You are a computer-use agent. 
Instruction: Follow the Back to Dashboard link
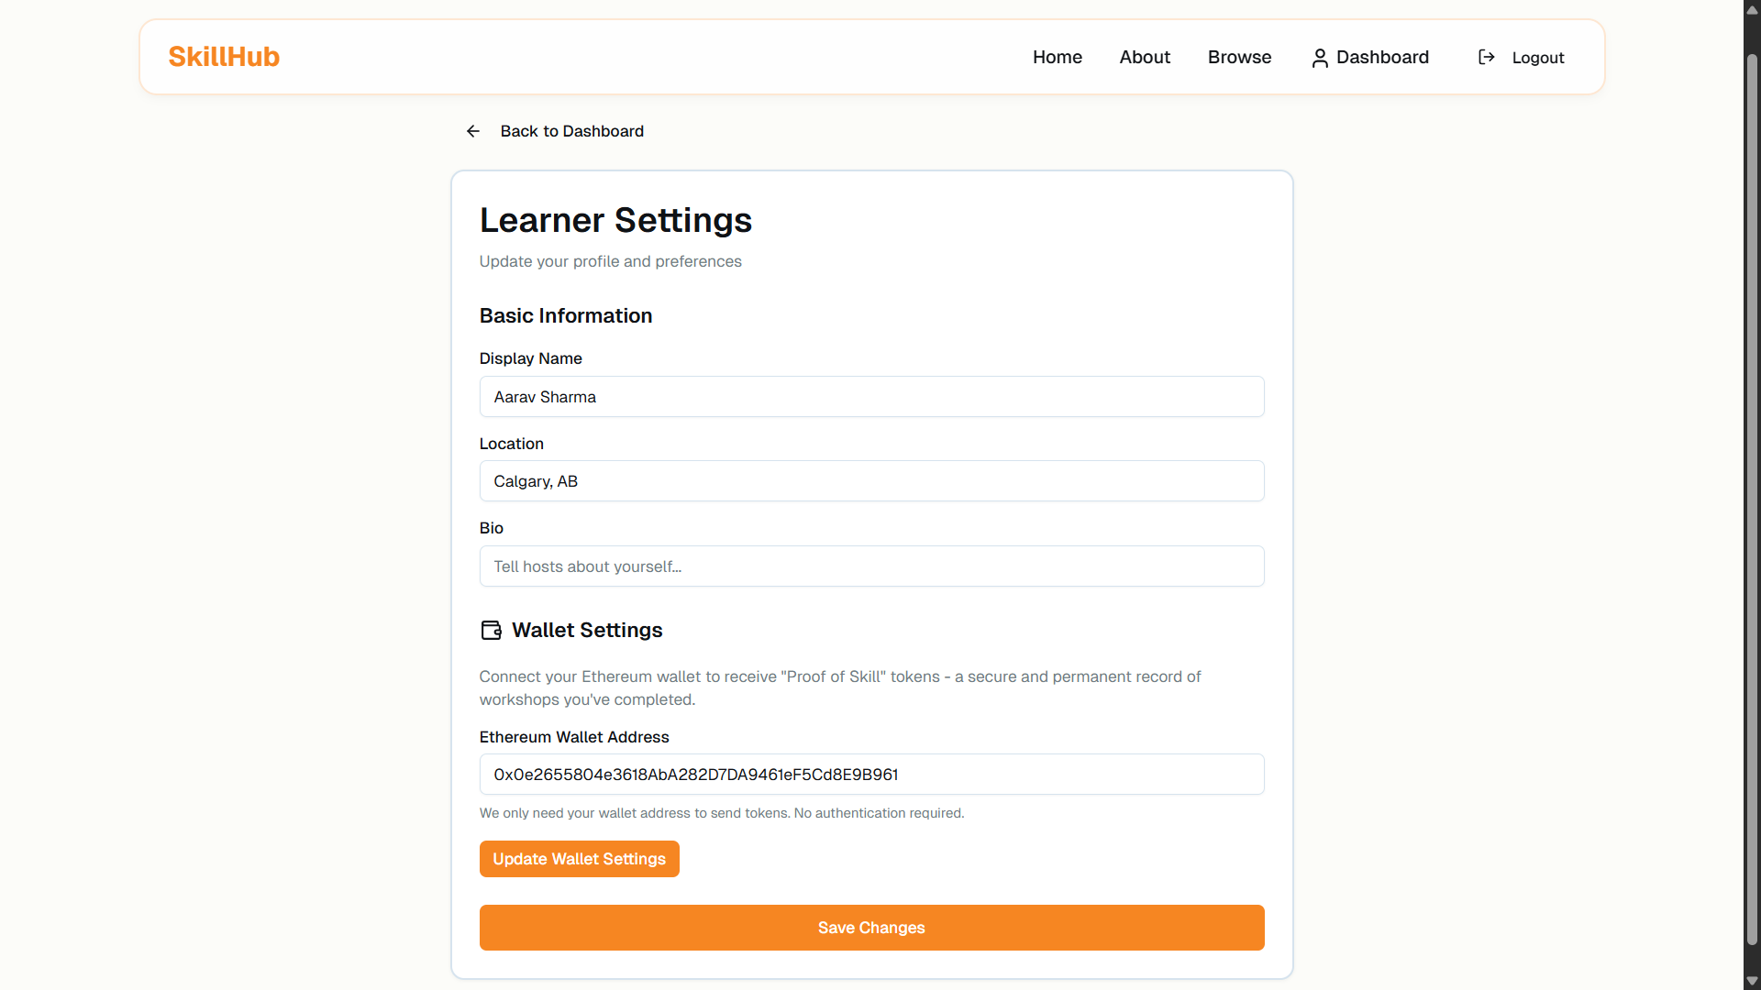click(x=571, y=131)
